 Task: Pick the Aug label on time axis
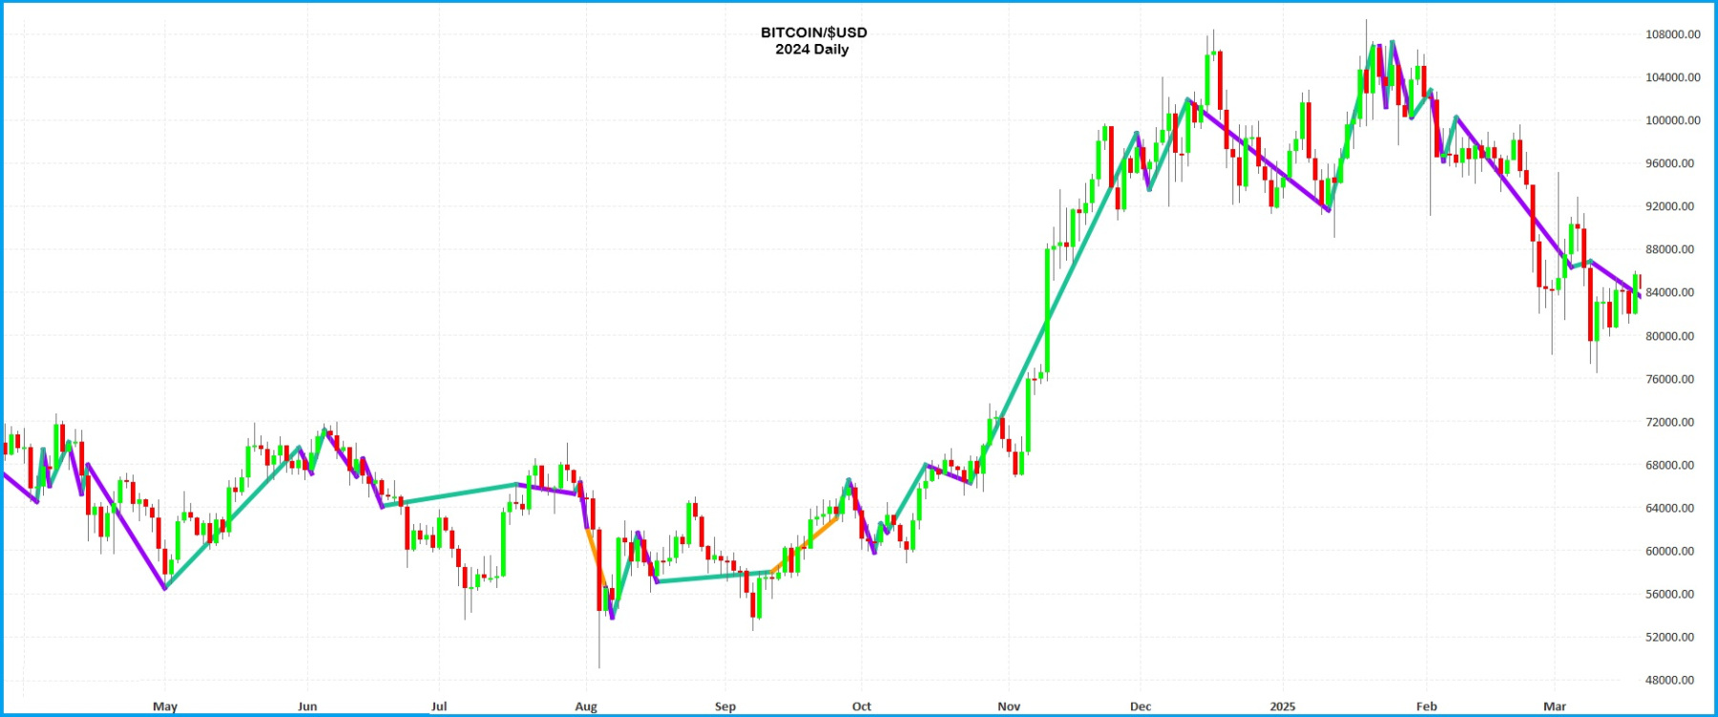click(x=586, y=706)
